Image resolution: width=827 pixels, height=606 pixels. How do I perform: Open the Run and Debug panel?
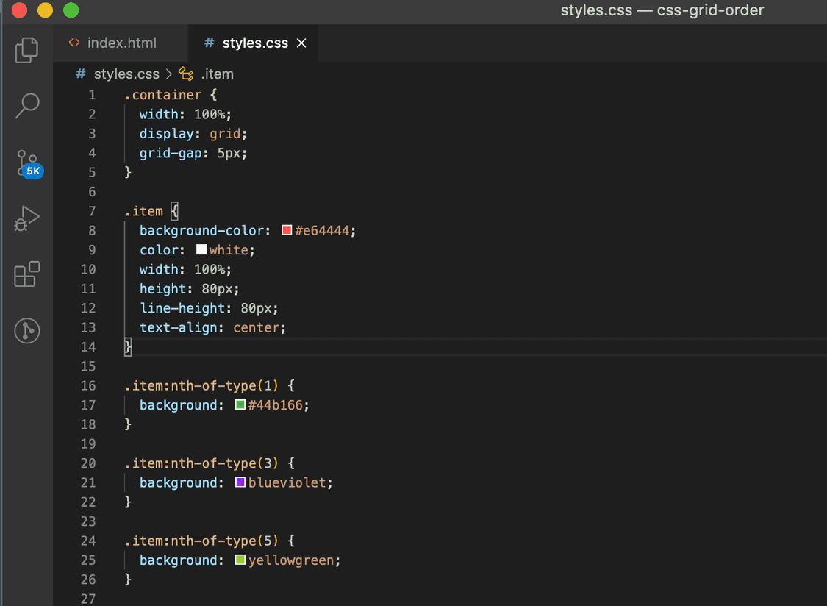27,218
